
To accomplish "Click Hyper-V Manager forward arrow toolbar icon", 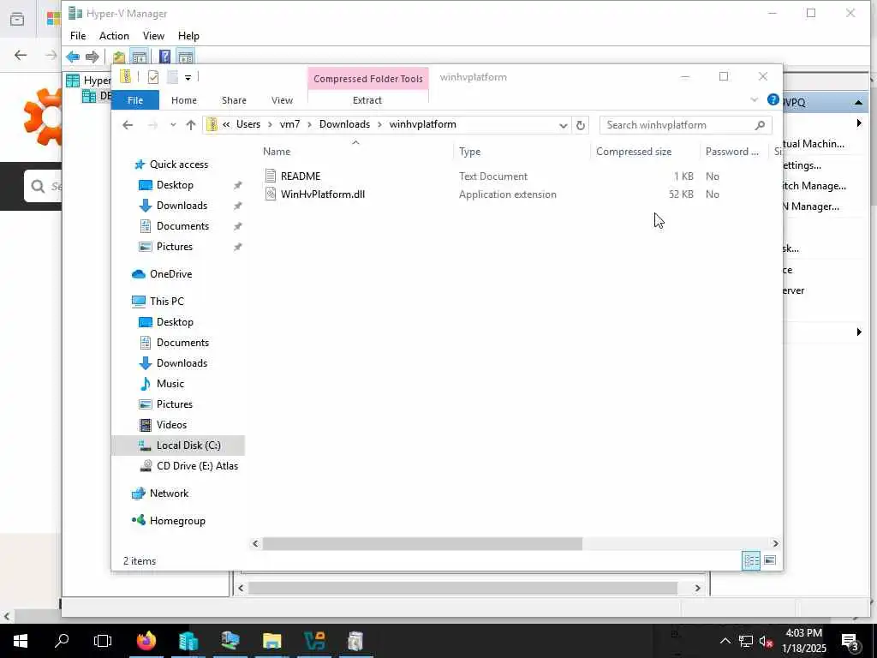I will coord(92,57).
